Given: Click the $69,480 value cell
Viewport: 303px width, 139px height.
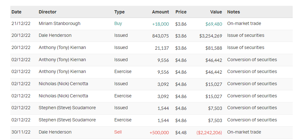Looking at the screenshot, I should click(214, 24).
